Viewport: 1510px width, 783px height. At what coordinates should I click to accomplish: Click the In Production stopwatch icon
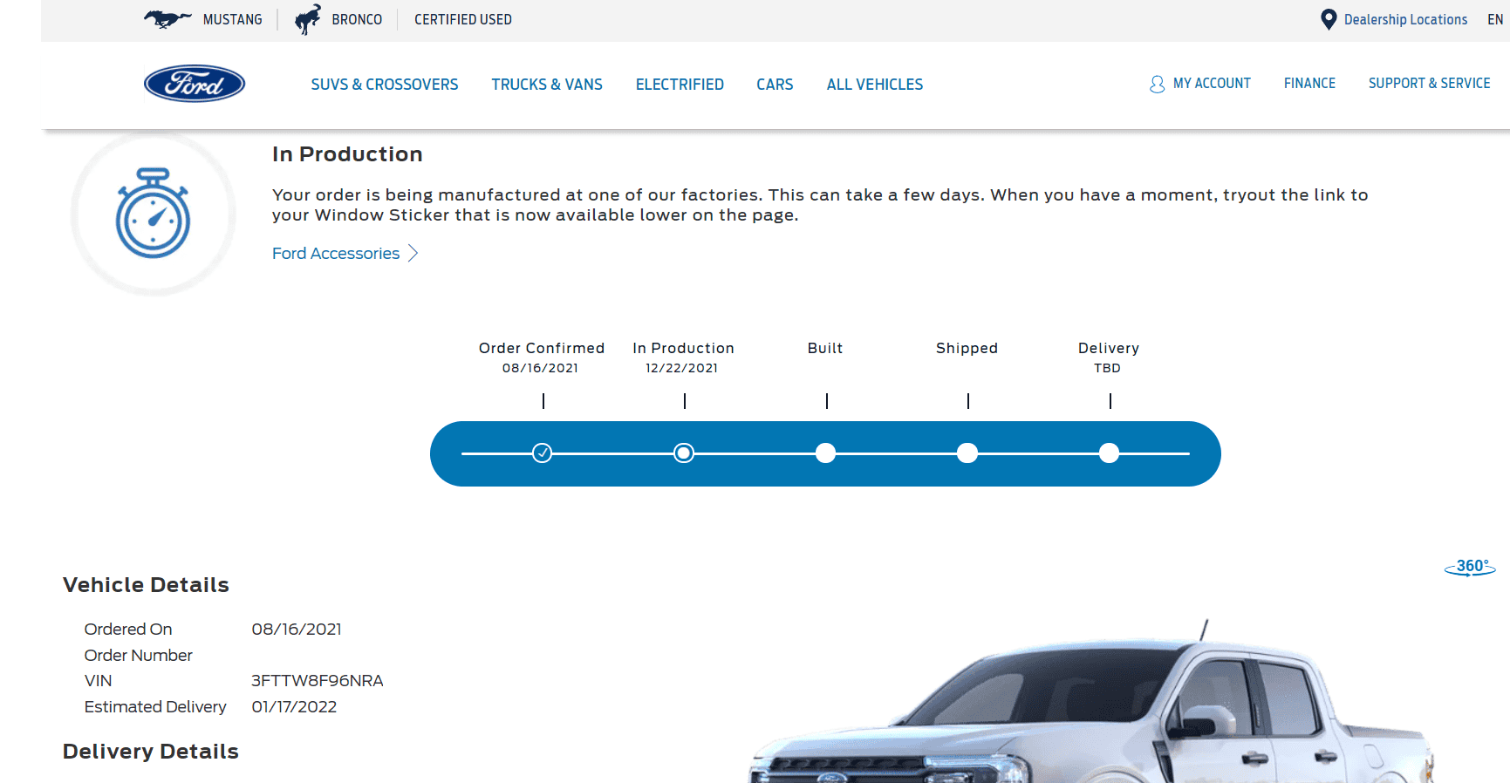[154, 214]
